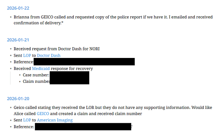
Task: Open the 2026-01-20 date heading
Action: 18,99
